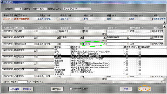Pick CAO from the position list

point(110,66)
